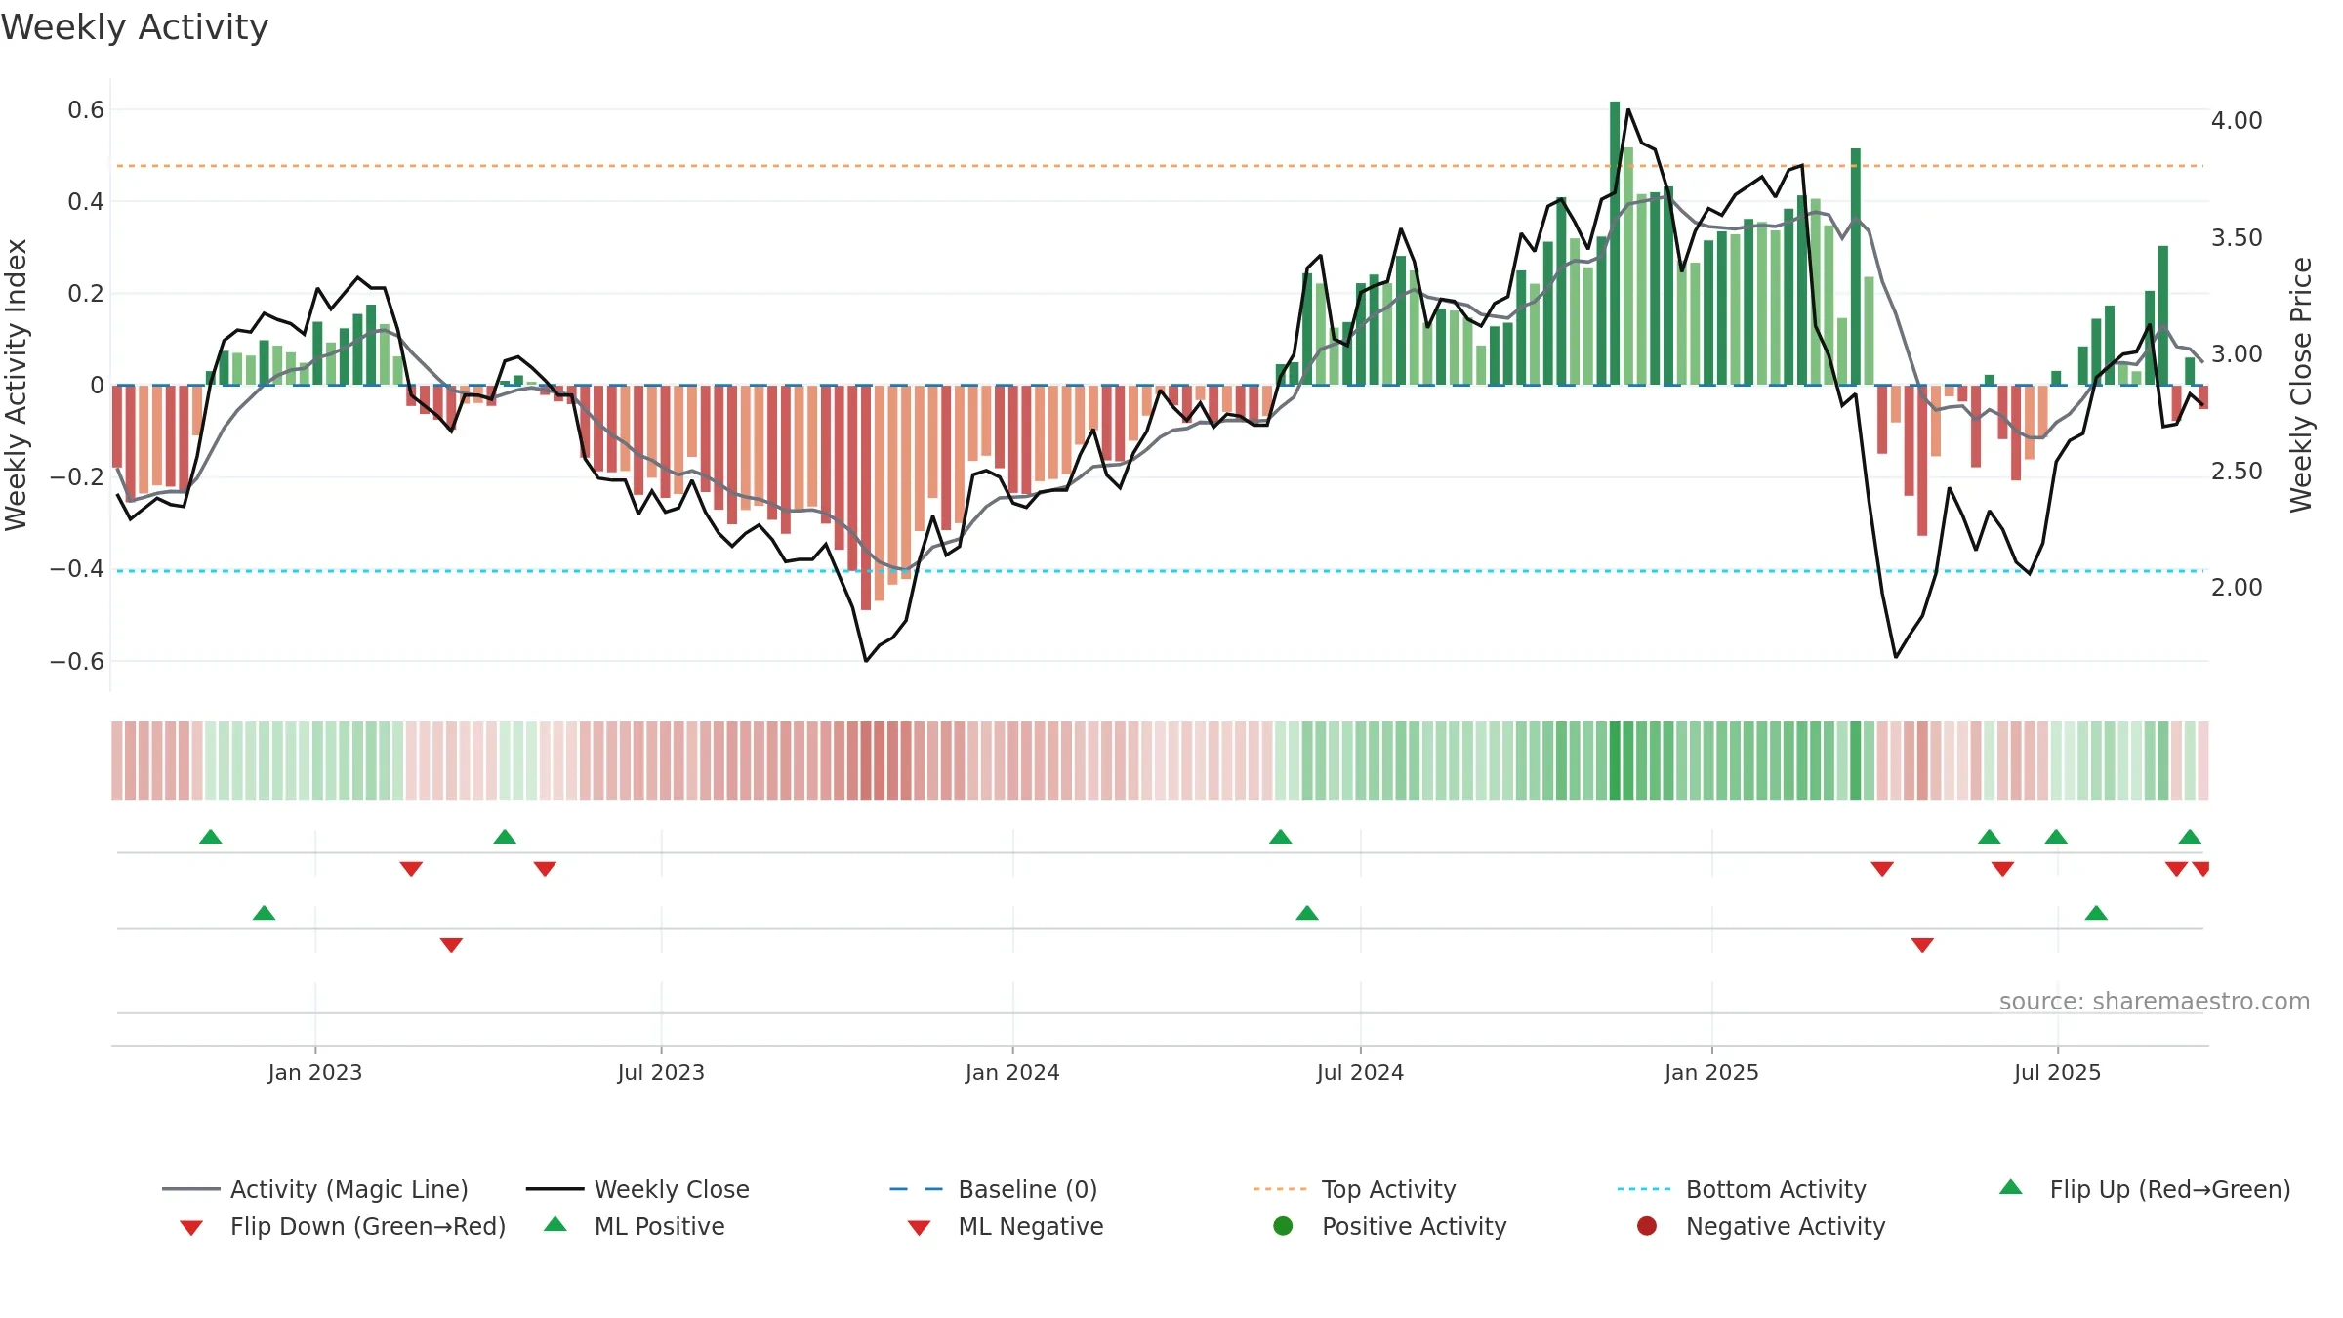Toggle the Flip Down (Green→Red) legend entry
Viewport: 2343px width, 1318px height.
click(x=343, y=1226)
